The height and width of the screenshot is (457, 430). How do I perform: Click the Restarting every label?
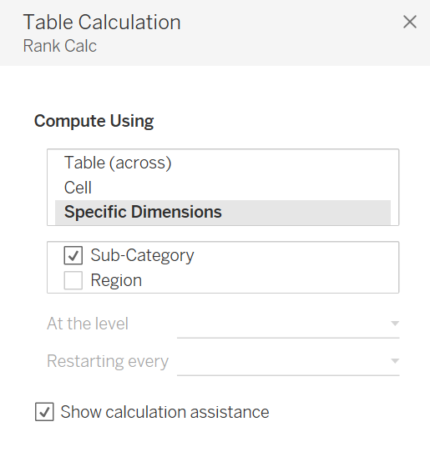click(108, 361)
